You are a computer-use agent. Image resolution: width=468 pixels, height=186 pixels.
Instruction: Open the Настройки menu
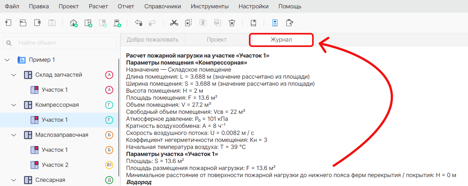coord(254,6)
